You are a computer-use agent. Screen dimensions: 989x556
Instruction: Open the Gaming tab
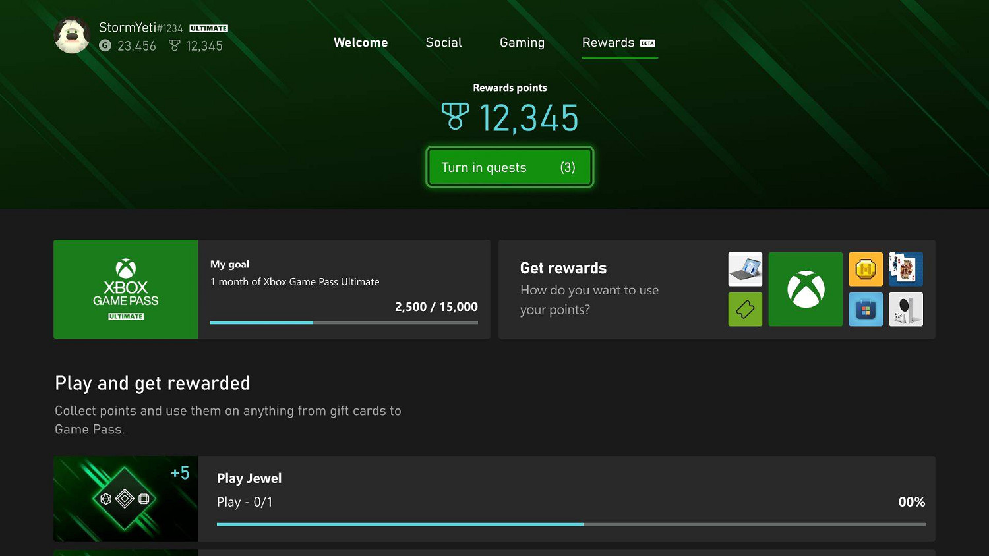tap(522, 42)
